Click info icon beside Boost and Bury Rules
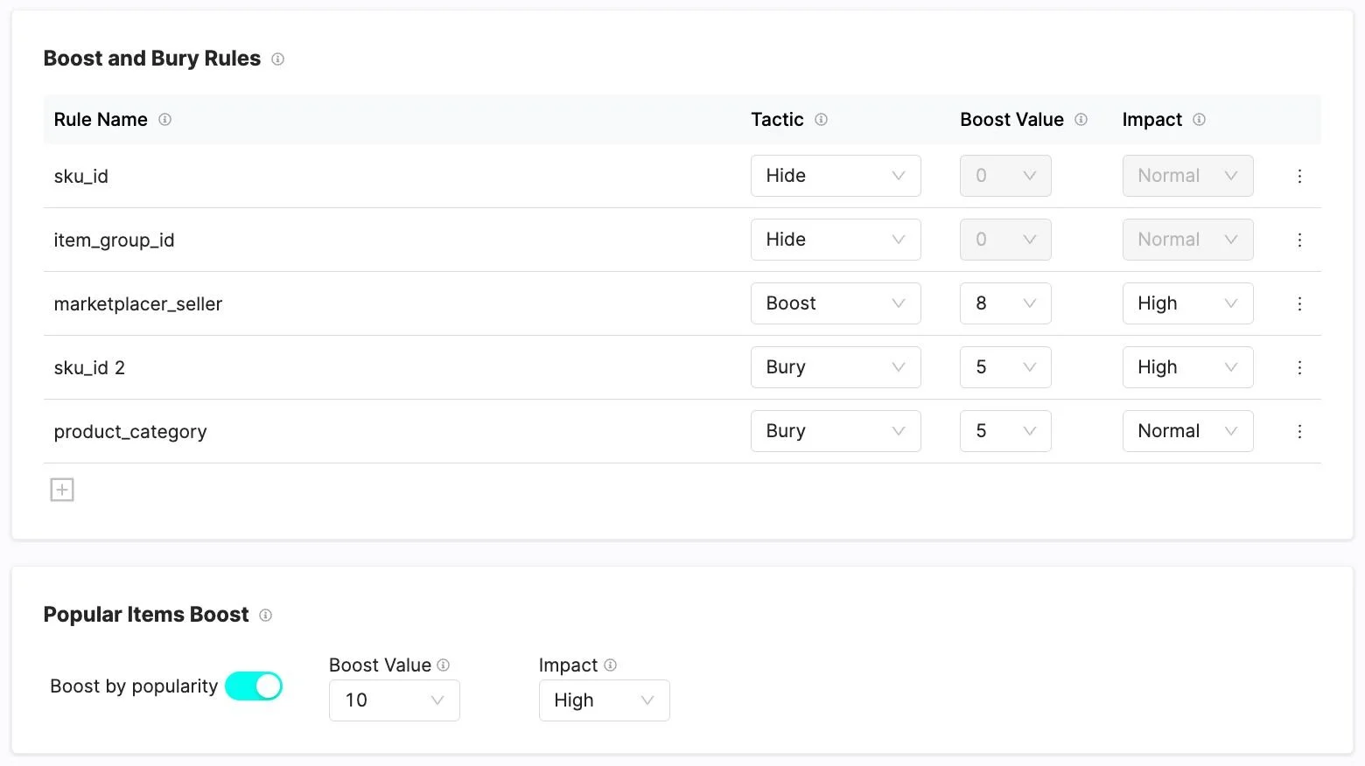The height and width of the screenshot is (766, 1365). pyautogui.click(x=277, y=59)
